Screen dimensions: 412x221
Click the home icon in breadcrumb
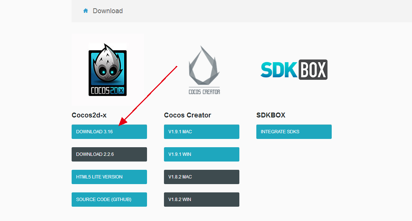86,11
